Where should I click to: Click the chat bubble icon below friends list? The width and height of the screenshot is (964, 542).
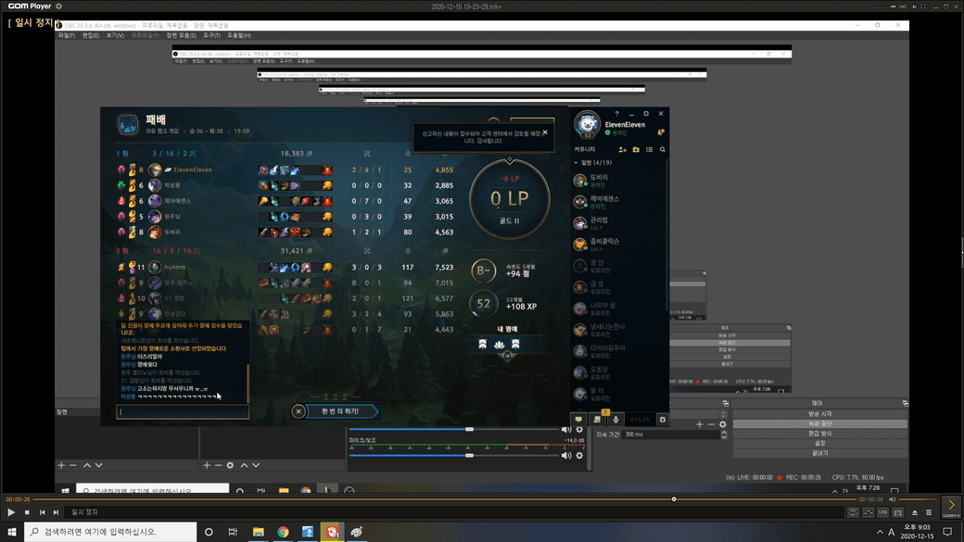click(578, 420)
